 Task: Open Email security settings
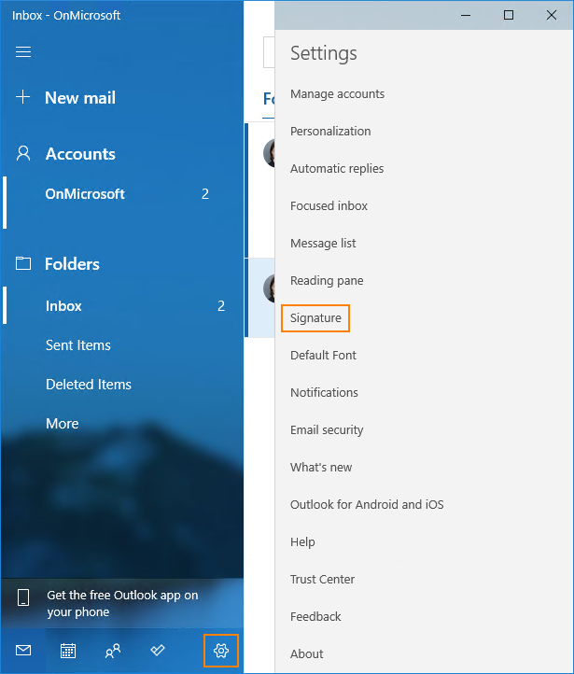click(x=327, y=429)
